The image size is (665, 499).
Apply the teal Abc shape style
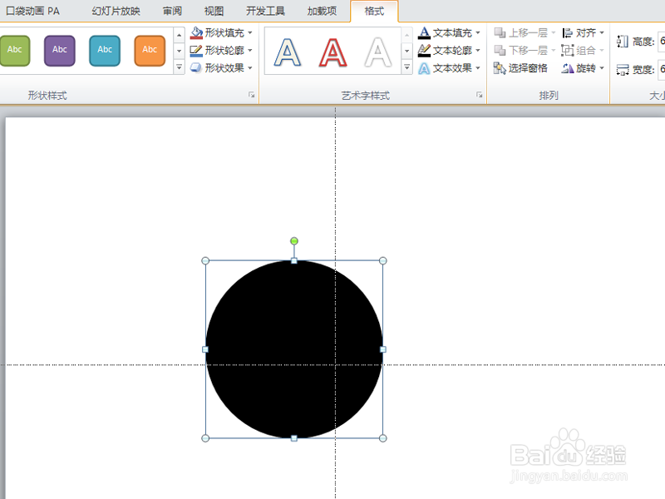(105, 51)
